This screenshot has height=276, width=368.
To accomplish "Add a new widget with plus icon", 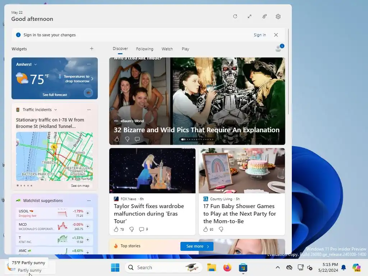I will click(92, 49).
